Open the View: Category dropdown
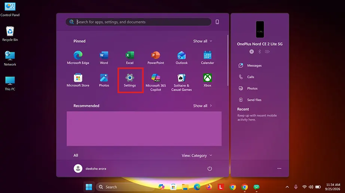Image resolution: width=345 pixels, height=193 pixels. click(x=197, y=155)
